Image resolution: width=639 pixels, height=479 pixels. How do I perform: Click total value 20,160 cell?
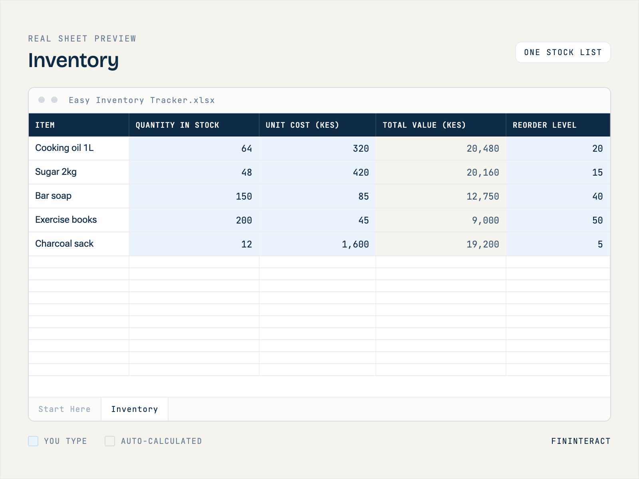point(441,172)
